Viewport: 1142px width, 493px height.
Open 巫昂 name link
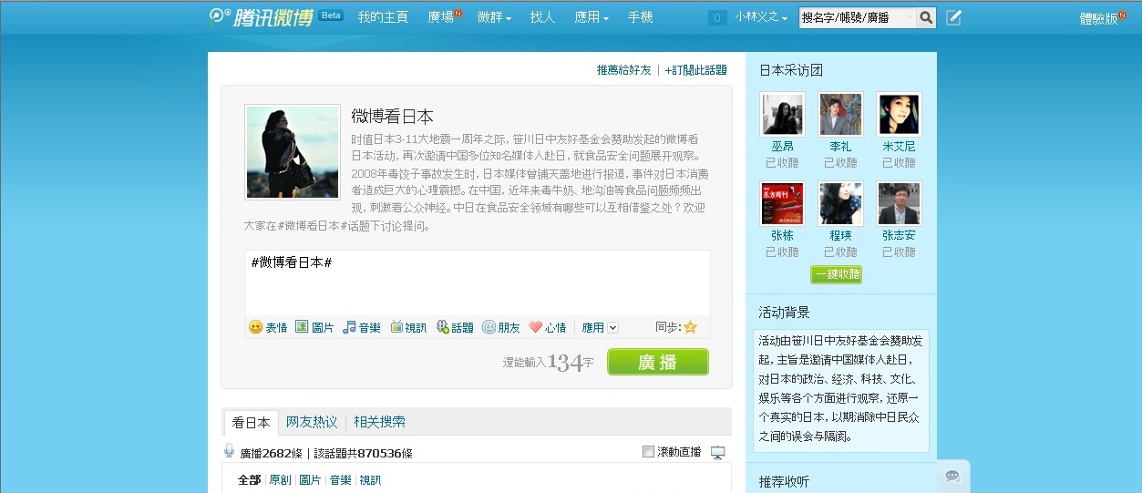coord(782,147)
